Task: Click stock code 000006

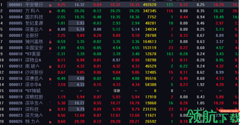Action: coord(16,29)
